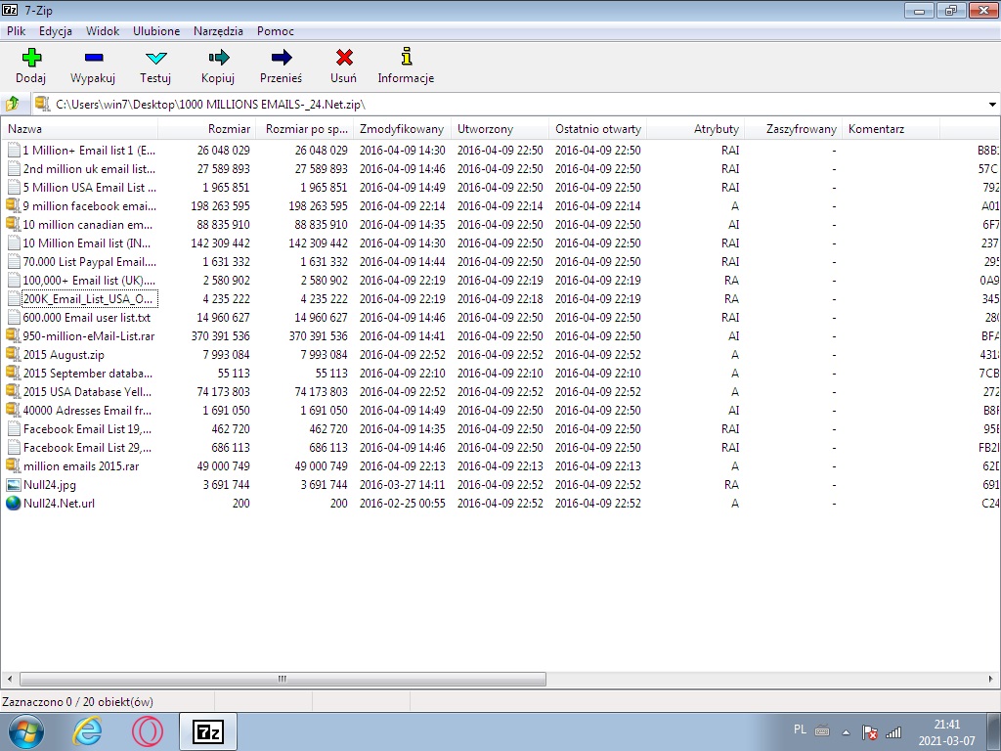Go up one folder level with arrow icon

pyautogui.click(x=12, y=104)
